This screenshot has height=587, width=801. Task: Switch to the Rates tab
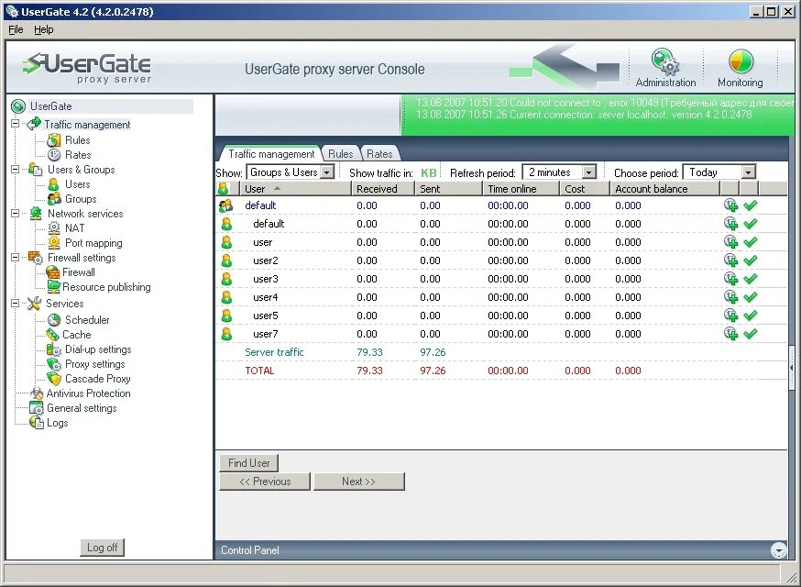click(379, 154)
